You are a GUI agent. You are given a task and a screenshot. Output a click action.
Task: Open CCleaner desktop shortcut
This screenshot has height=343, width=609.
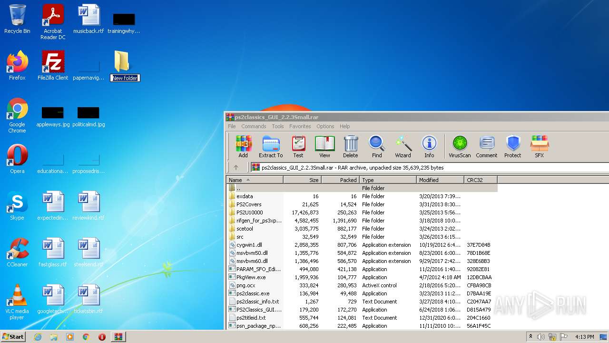point(17,252)
